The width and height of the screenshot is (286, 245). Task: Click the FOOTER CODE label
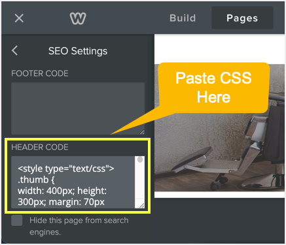point(40,73)
